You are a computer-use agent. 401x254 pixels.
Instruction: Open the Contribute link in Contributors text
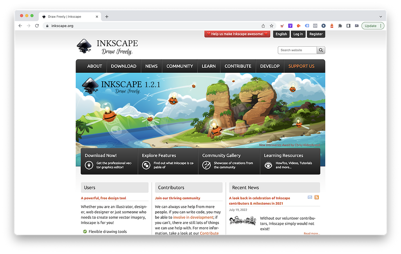209,233
